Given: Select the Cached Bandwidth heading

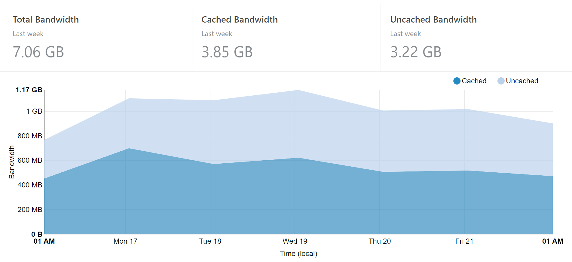Looking at the screenshot, I should [239, 20].
